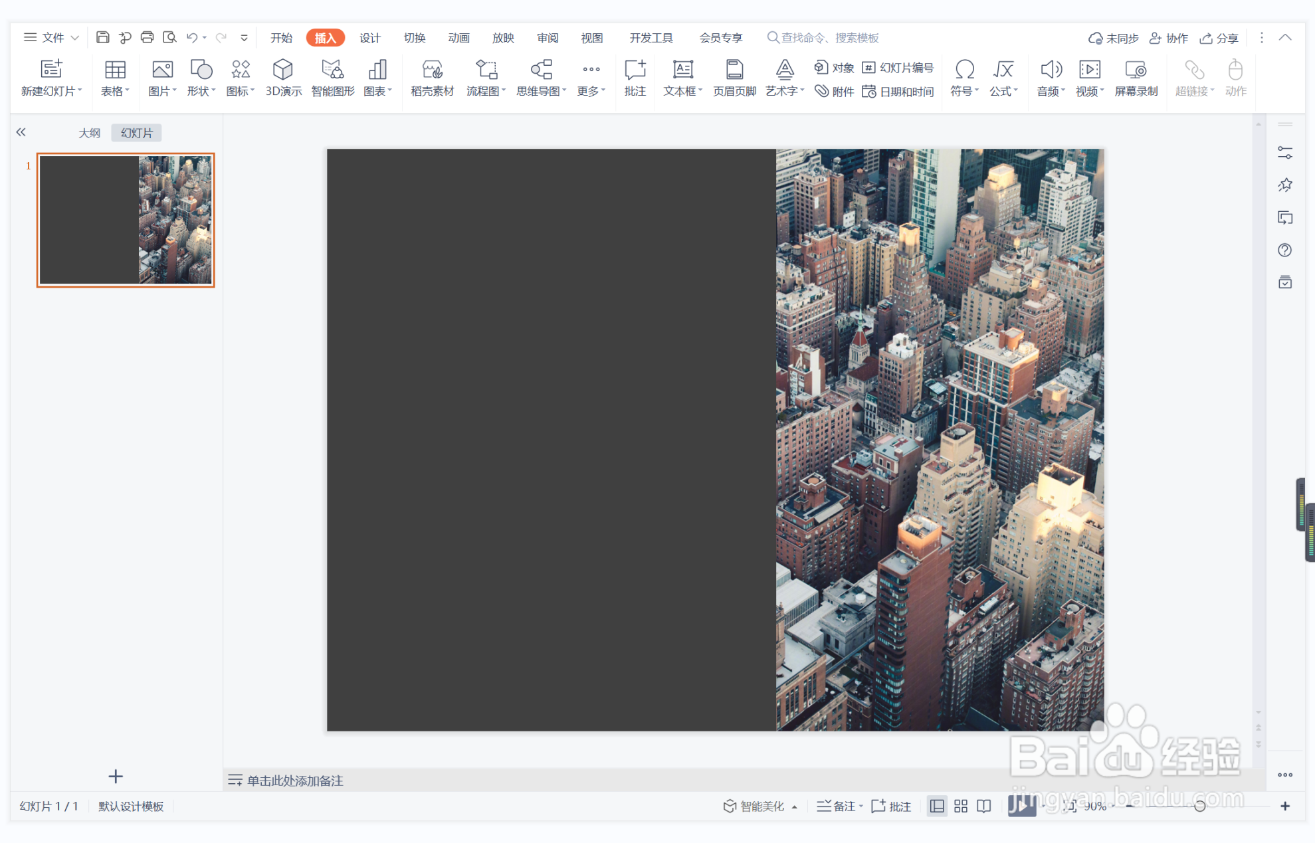
Task: Insert a 3D演示 object
Action: pyautogui.click(x=283, y=78)
